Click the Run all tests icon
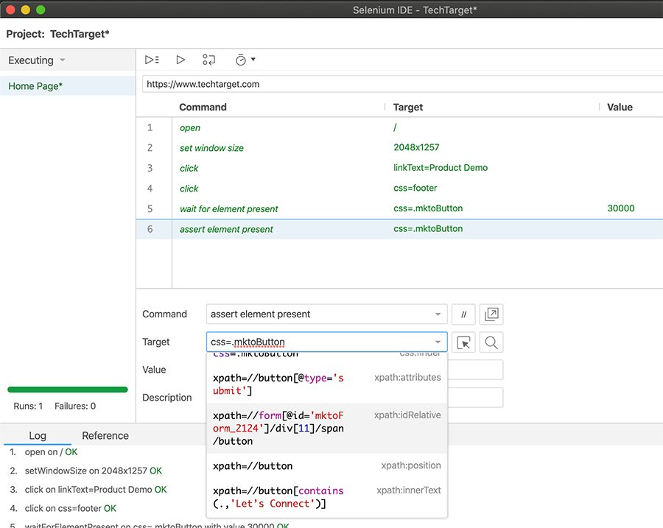Image resolution: width=663 pixels, height=528 pixels. click(x=152, y=60)
